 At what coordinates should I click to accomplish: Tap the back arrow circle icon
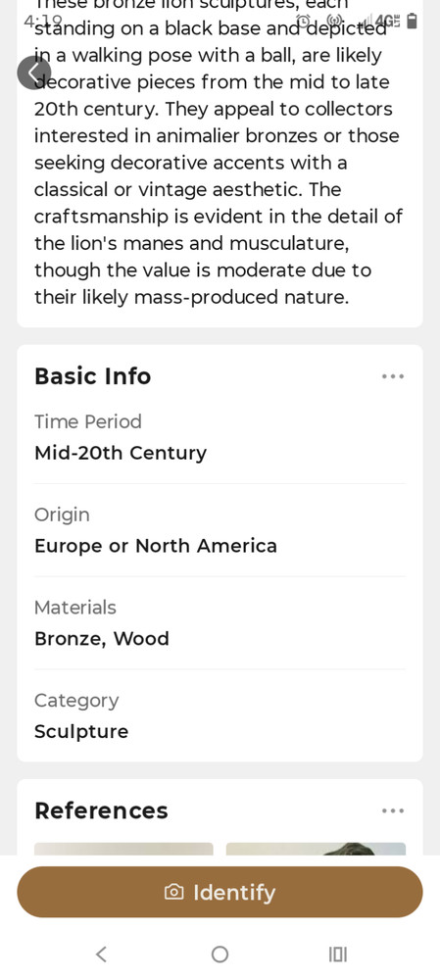pyautogui.click(x=33, y=73)
